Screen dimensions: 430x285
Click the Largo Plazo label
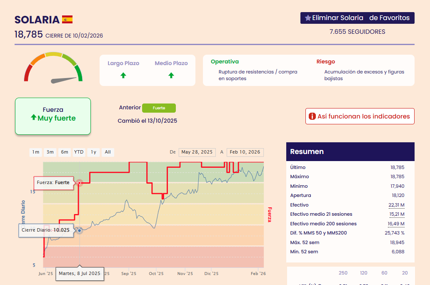point(123,63)
